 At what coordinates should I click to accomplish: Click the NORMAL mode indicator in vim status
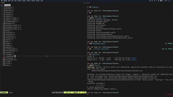pyautogui.click(x=4, y=92)
